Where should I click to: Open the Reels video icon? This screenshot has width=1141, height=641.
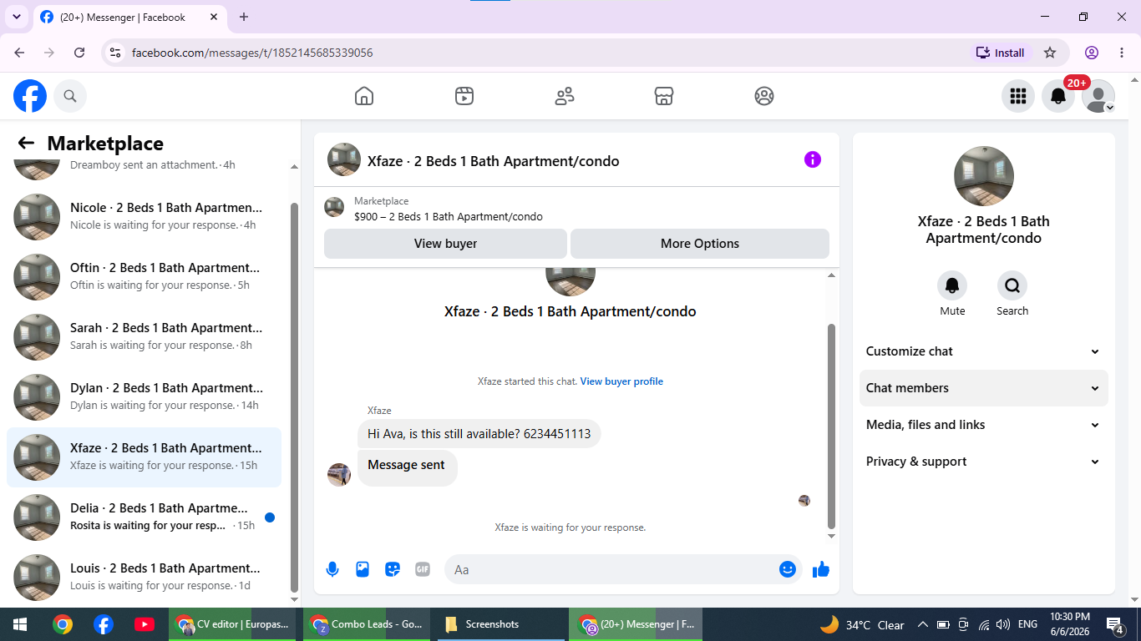464,96
